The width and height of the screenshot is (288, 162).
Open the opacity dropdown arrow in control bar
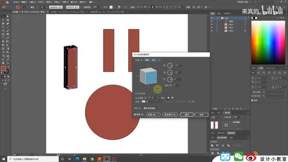101,7
